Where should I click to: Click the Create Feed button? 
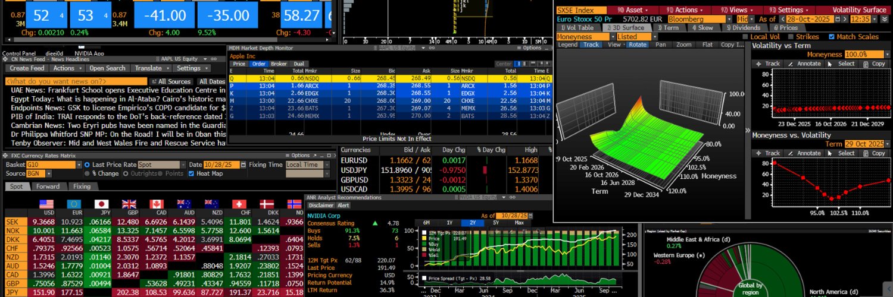click(x=27, y=68)
